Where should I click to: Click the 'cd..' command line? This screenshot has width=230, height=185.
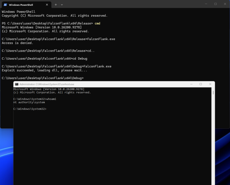pos(48,51)
